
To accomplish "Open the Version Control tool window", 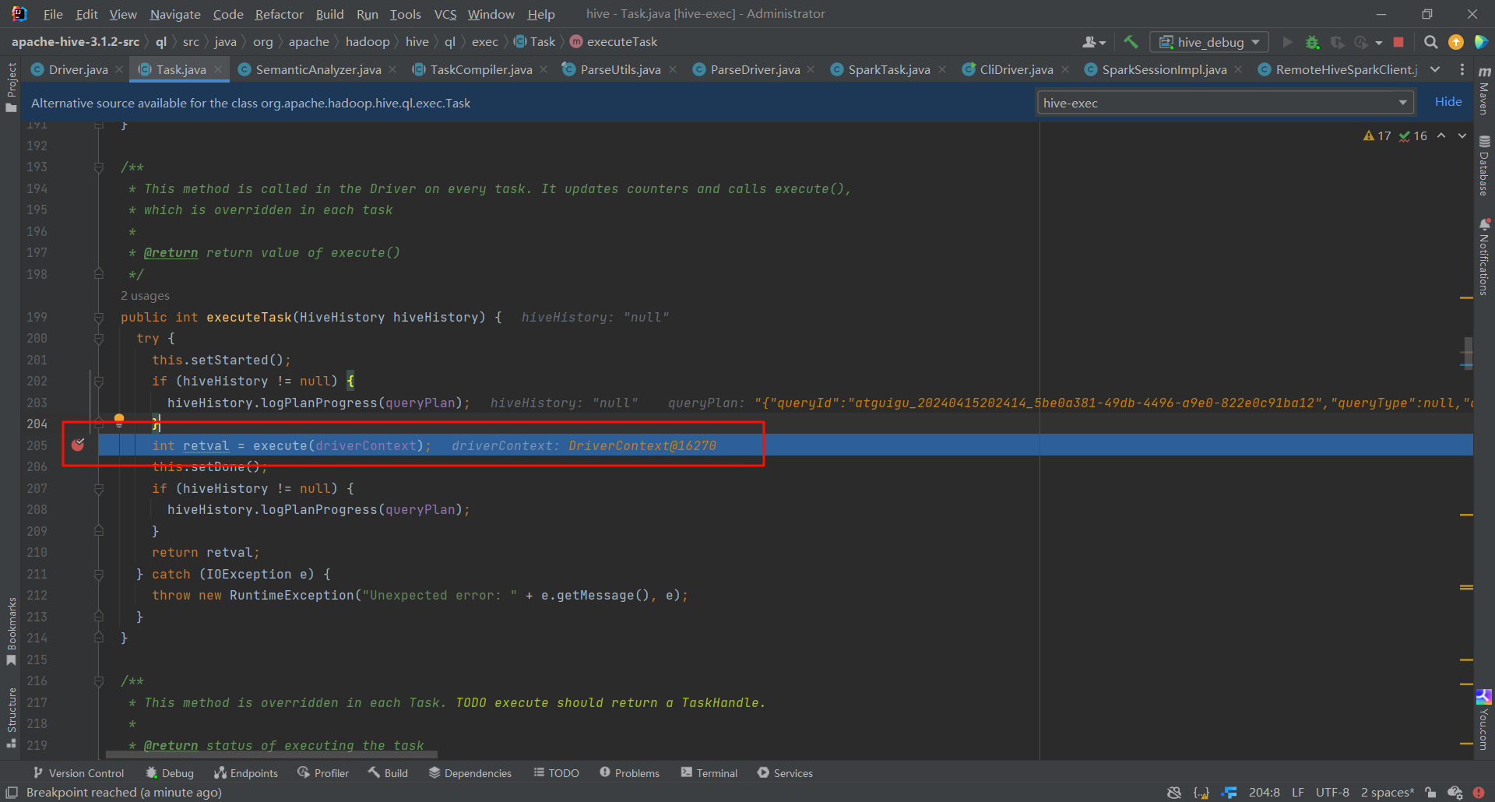I will [x=78, y=772].
